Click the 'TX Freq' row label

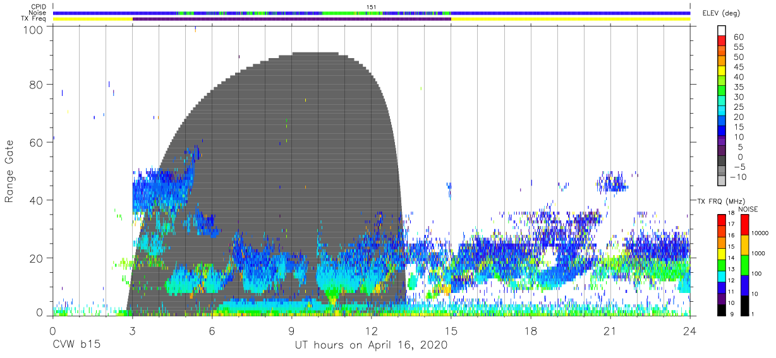34,19
